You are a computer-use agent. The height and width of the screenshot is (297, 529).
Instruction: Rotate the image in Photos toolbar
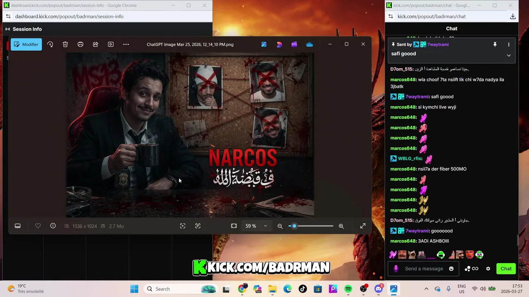[50, 45]
